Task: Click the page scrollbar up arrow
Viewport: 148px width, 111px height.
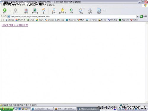Action: pyautogui.click(x=147, y=23)
